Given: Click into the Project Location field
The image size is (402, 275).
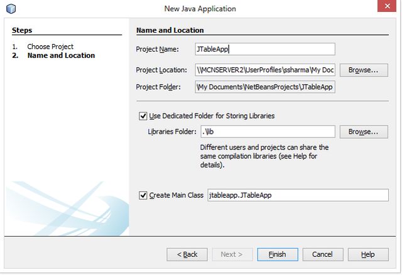Looking at the screenshot, I should pos(265,70).
